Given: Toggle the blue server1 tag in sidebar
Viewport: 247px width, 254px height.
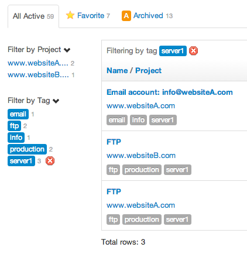Looking at the screenshot, I should coord(21,161).
